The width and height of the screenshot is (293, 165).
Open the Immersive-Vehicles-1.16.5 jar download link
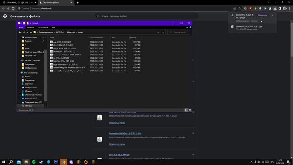point(125,133)
